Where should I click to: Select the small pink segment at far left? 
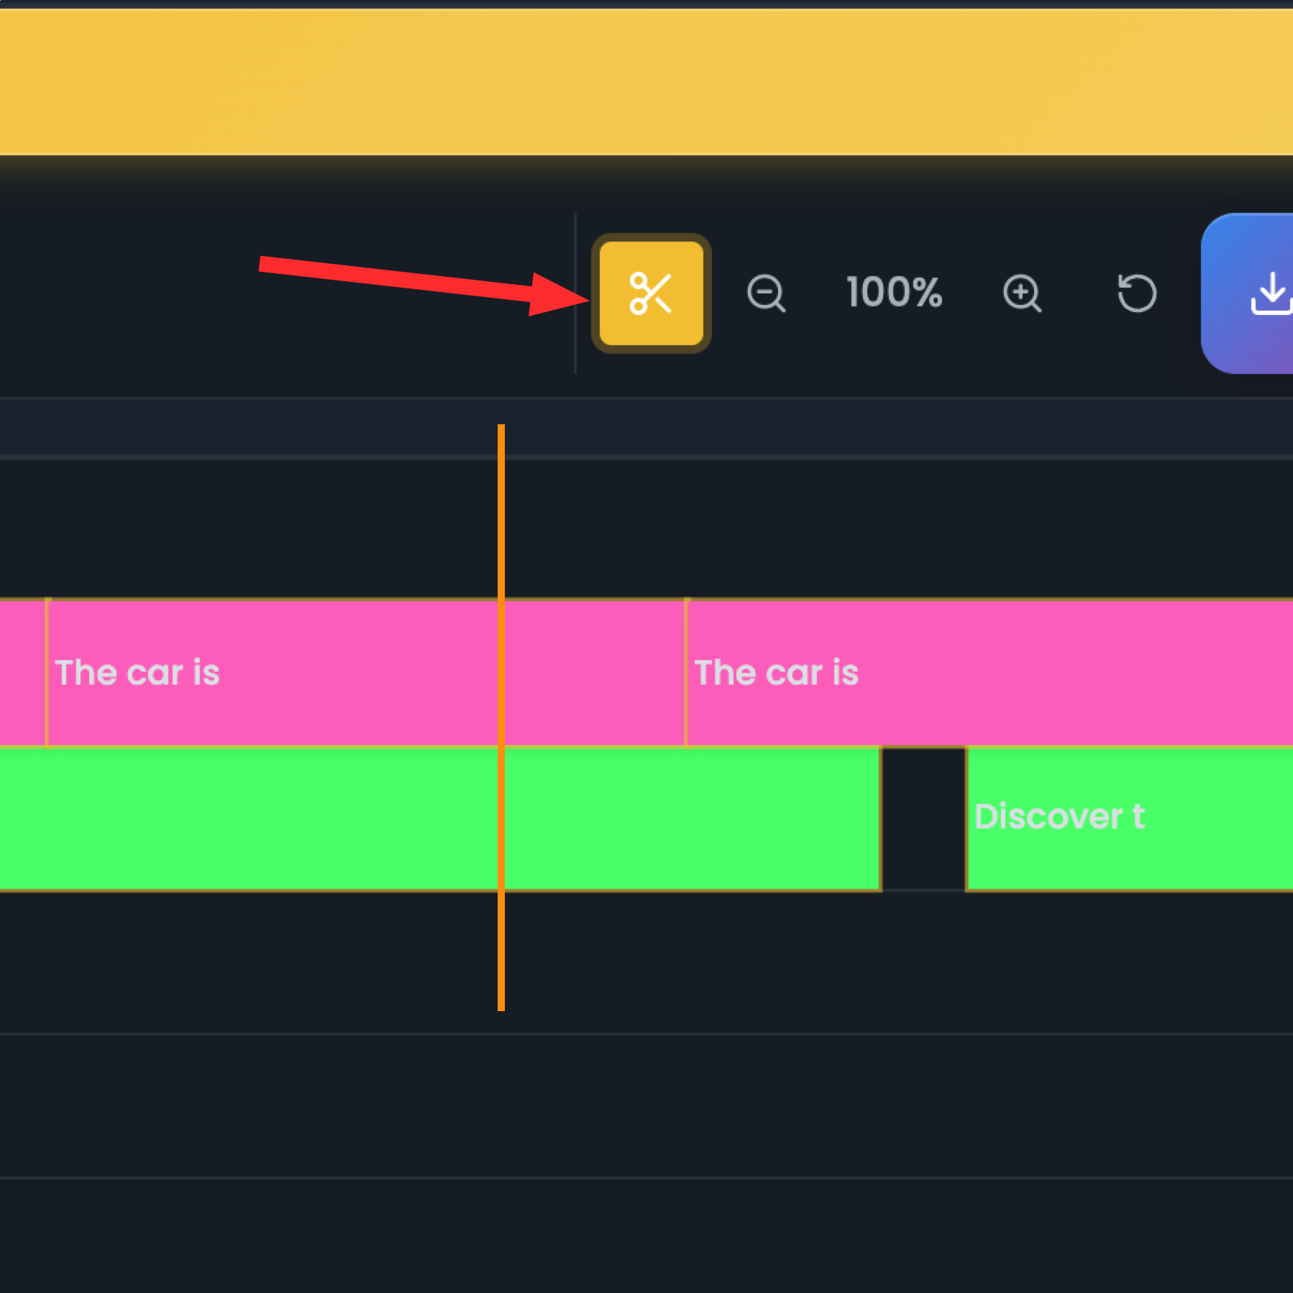22,673
